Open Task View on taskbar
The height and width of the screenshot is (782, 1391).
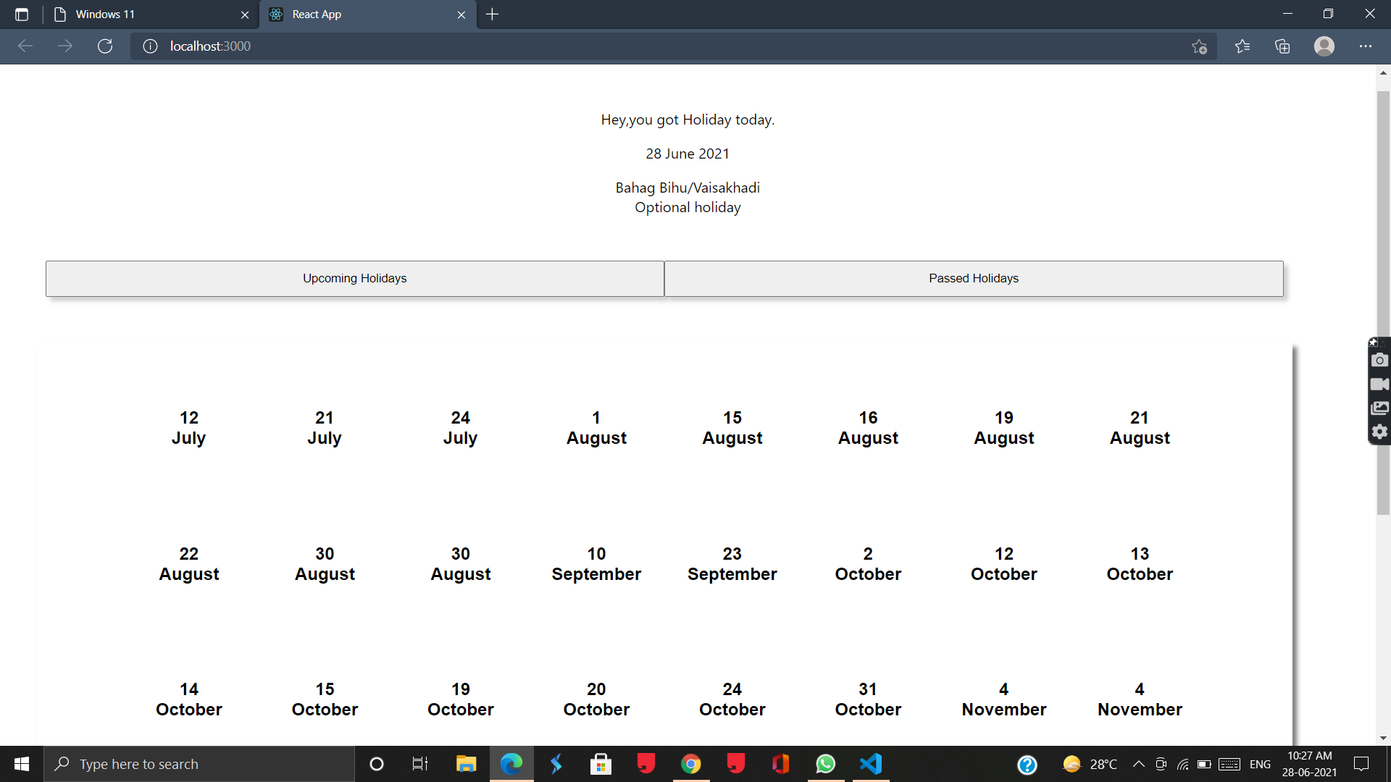pos(420,764)
